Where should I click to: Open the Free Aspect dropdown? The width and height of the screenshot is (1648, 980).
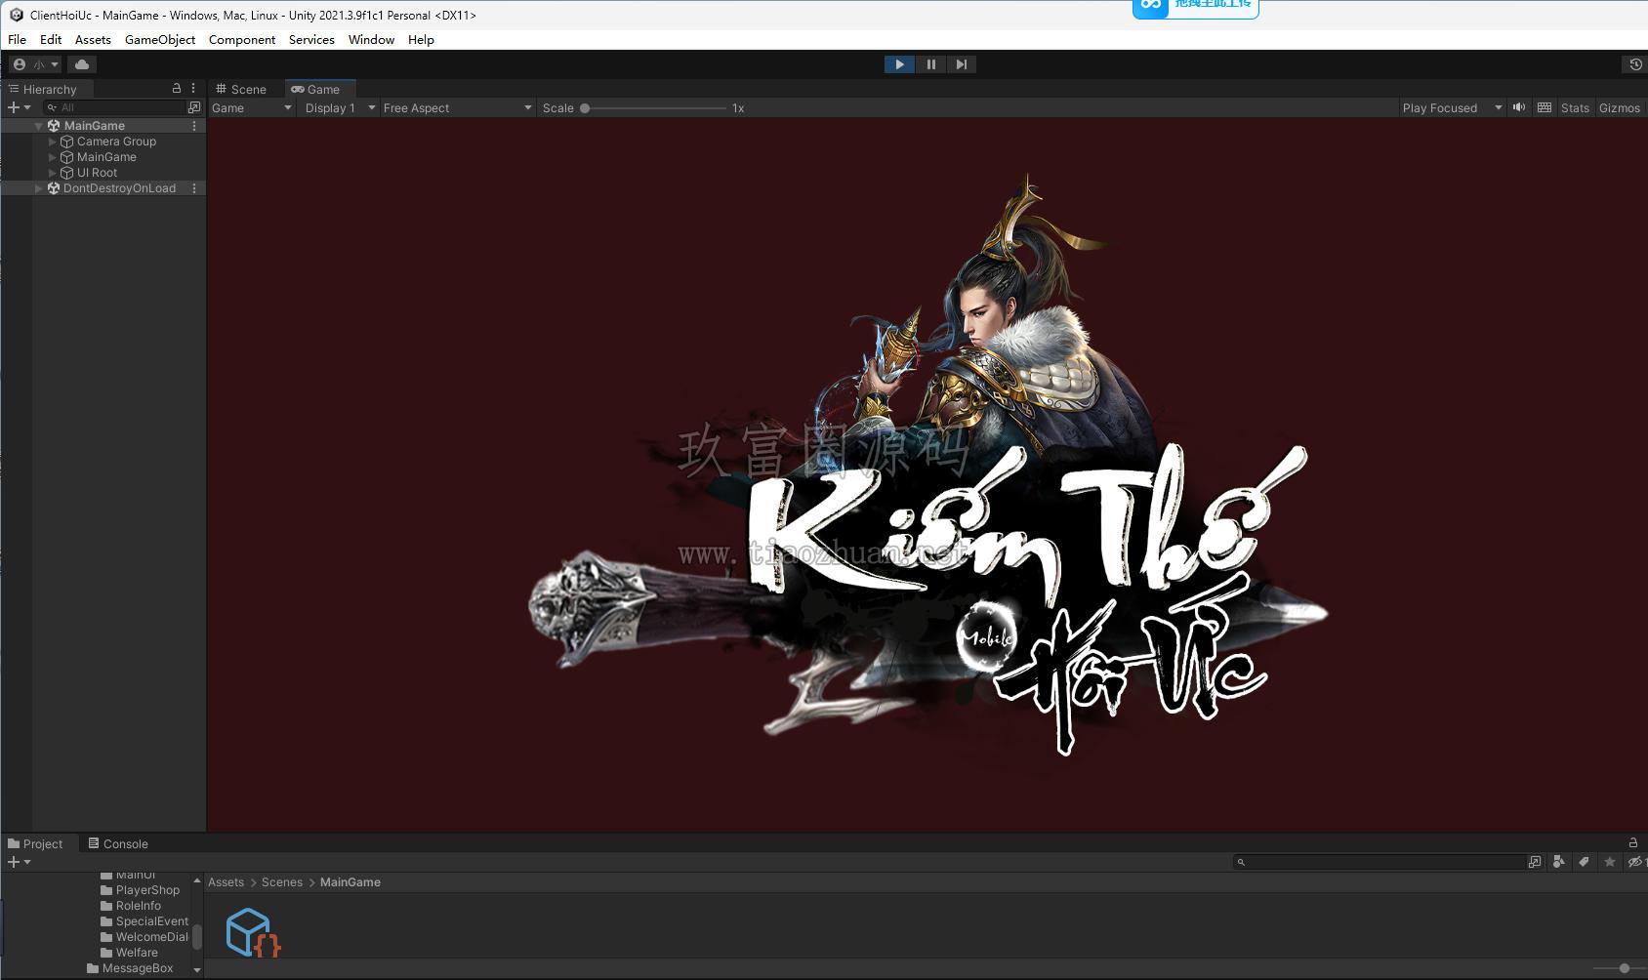pyautogui.click(x=457, y=108)
